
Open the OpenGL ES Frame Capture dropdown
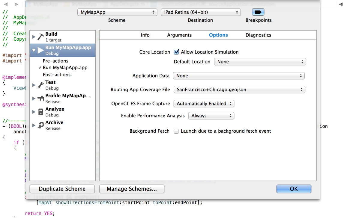click(x=204, y=104)
